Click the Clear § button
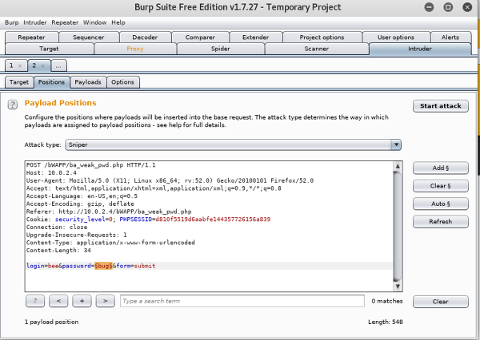This screenshot has width=480, height=340. point(441,186)
